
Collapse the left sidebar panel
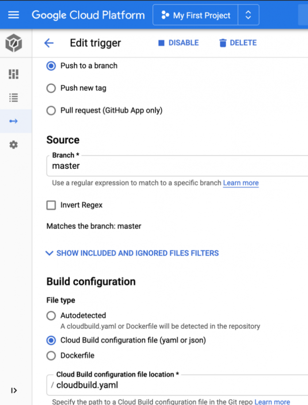point(14,390)
